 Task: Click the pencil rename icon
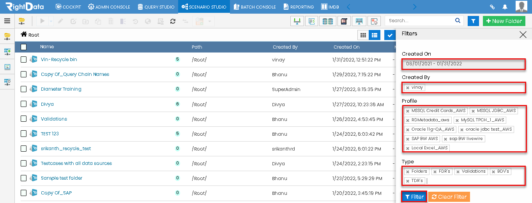60,21
